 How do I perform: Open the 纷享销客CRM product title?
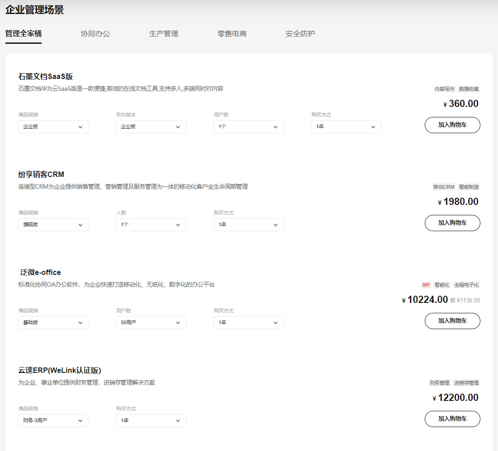(41, 175)
